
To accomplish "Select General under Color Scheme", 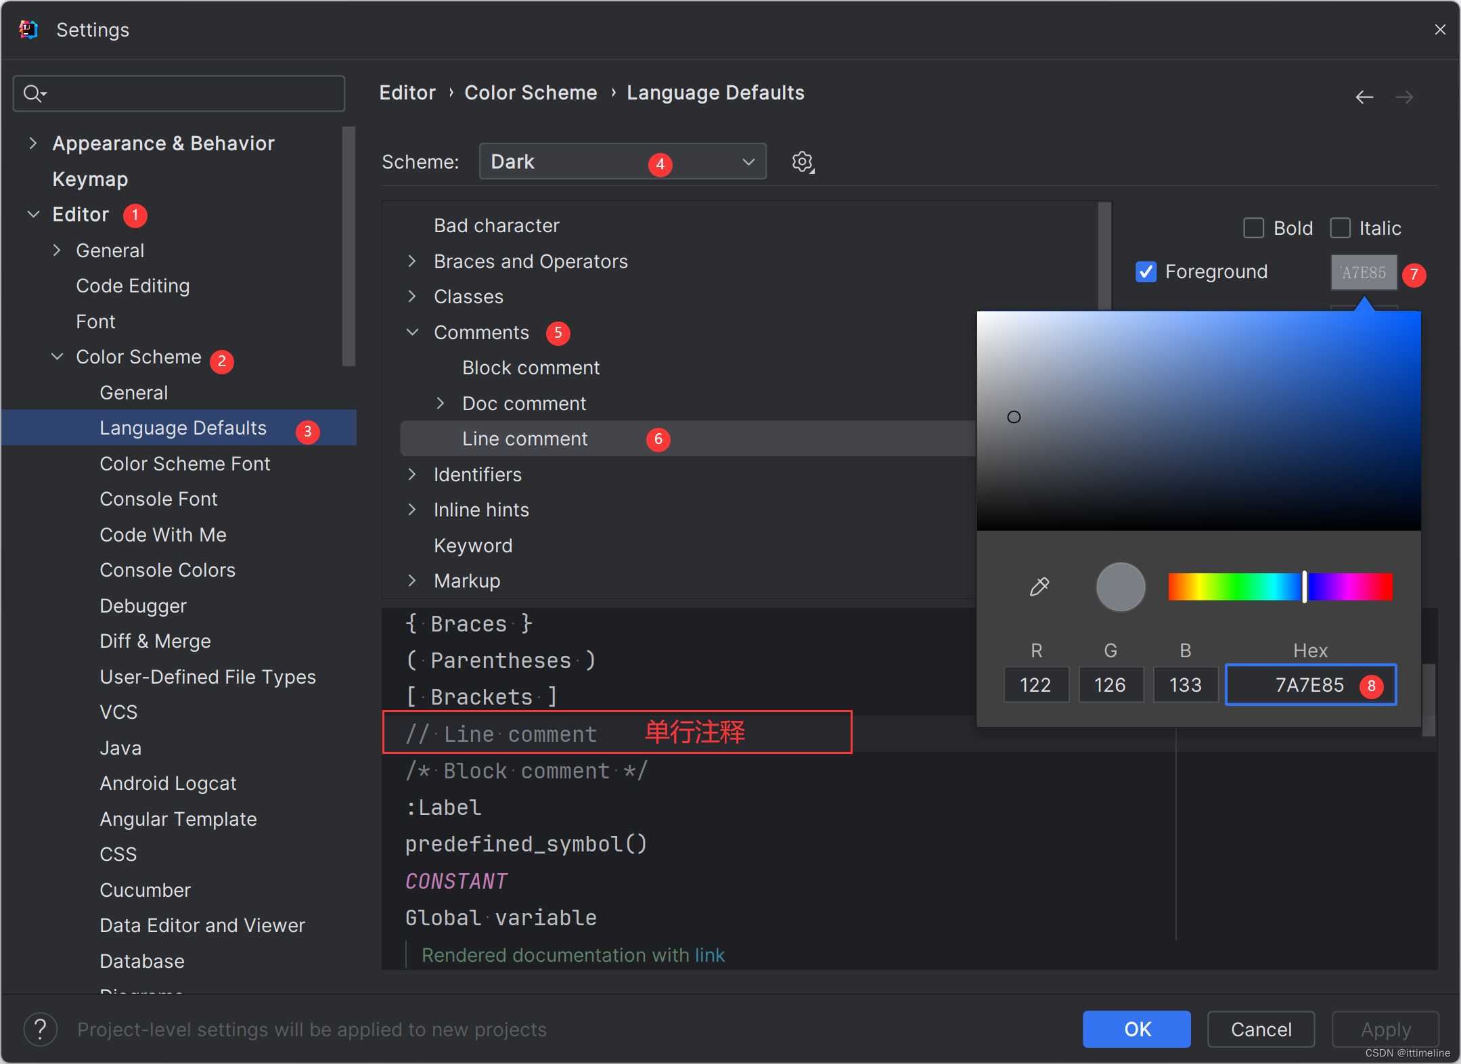I will [x=133, y=393].
